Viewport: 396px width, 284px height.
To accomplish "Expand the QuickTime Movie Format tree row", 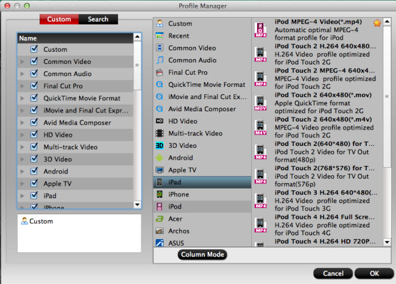I will pos(22,99).
